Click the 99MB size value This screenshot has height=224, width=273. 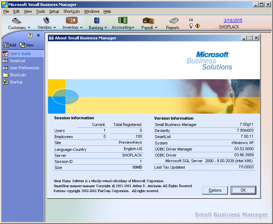tap(137, 167)
